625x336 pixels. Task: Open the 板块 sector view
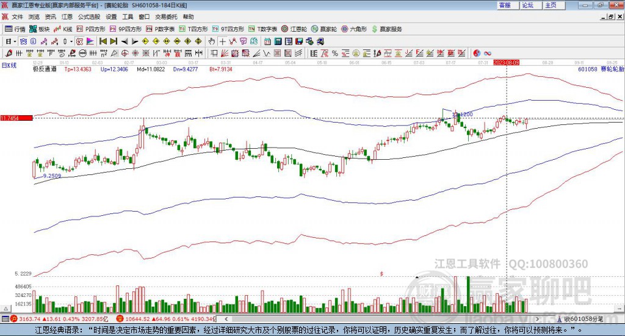[40, 29]
